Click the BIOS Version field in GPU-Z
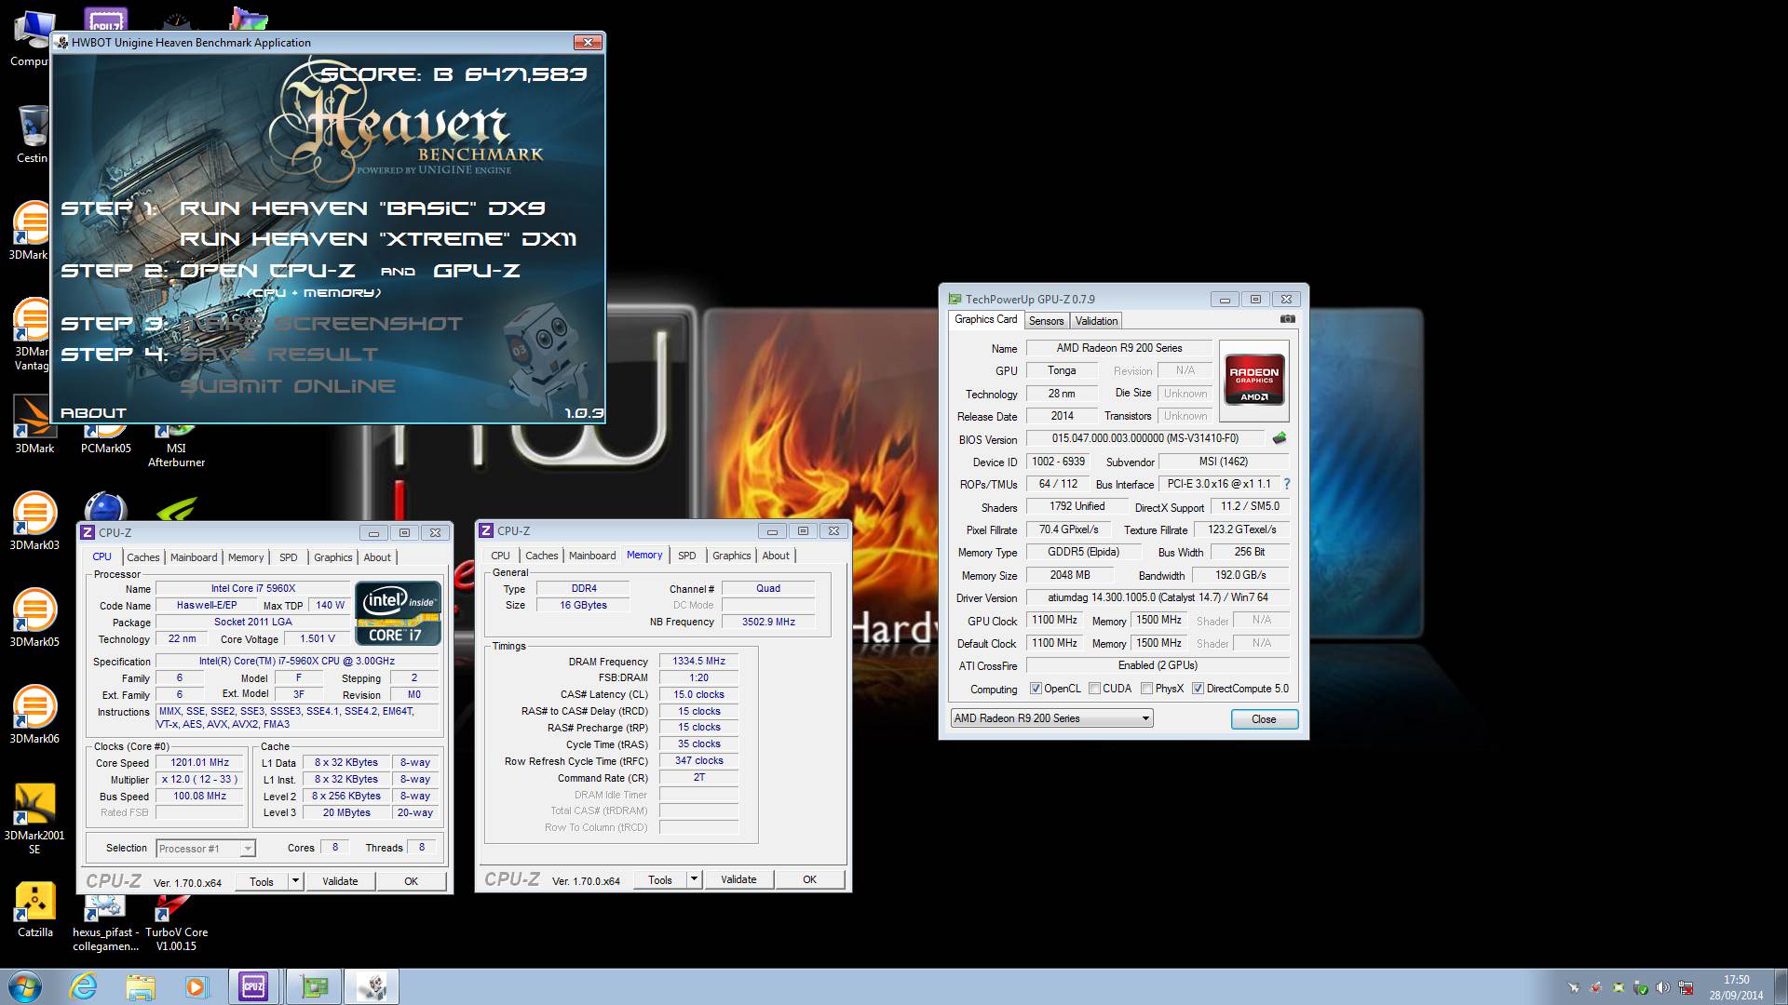 [1145, 438]
